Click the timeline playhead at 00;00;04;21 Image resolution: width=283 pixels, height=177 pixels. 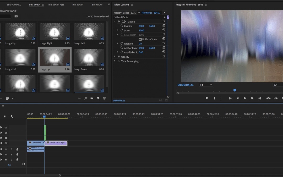pyautogui.click(x=44, y=117)
